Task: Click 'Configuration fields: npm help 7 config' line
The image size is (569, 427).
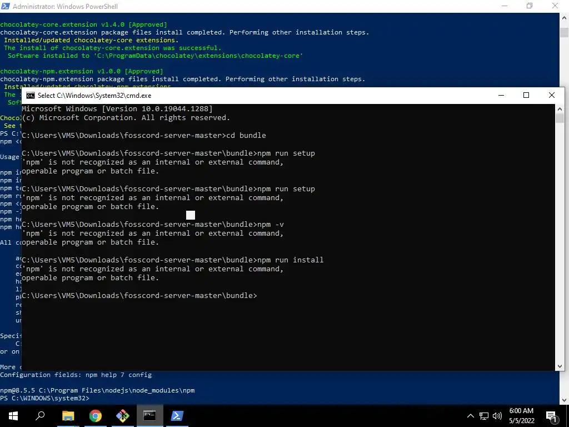Action: tap(76, 375)
